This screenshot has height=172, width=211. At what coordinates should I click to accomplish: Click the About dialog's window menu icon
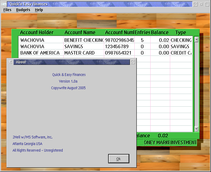[10, 62]
